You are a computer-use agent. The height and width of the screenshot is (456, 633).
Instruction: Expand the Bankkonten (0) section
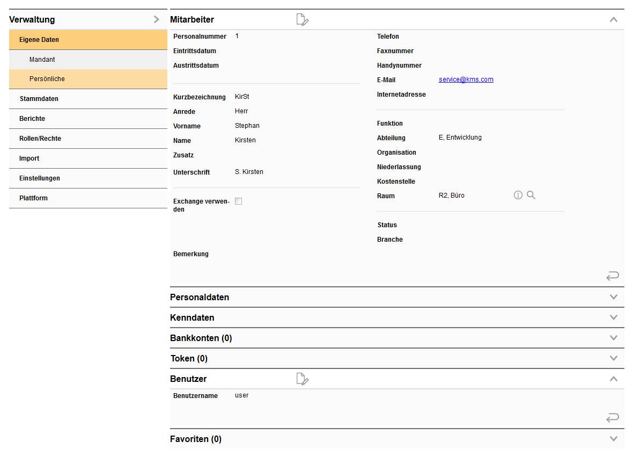coord(614,338)
